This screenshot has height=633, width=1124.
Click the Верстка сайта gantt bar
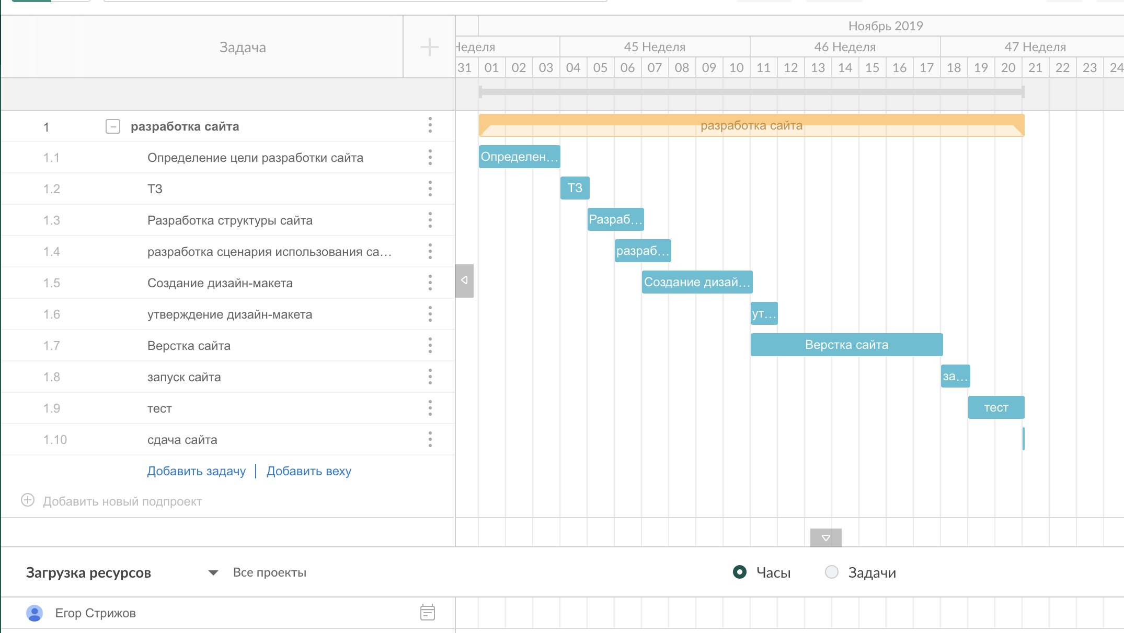pos(846,345)
